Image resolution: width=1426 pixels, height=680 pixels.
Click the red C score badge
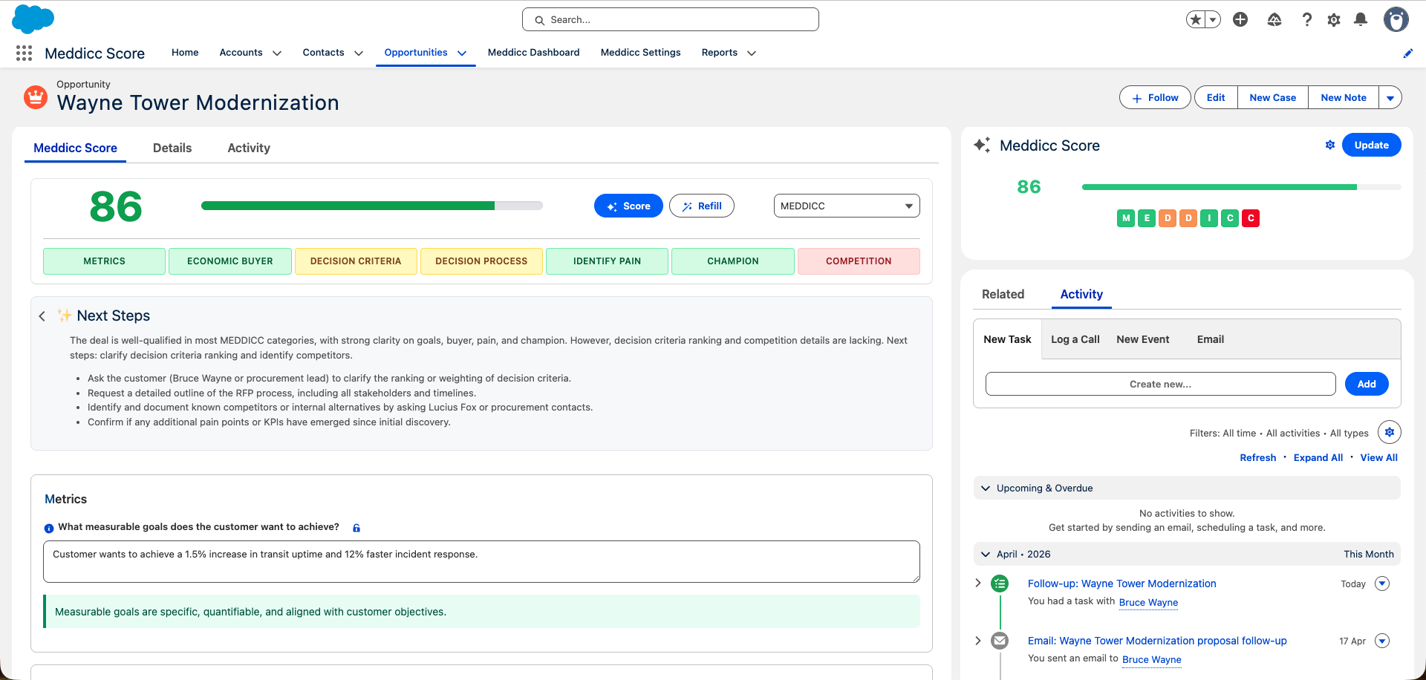(1251, 218)
